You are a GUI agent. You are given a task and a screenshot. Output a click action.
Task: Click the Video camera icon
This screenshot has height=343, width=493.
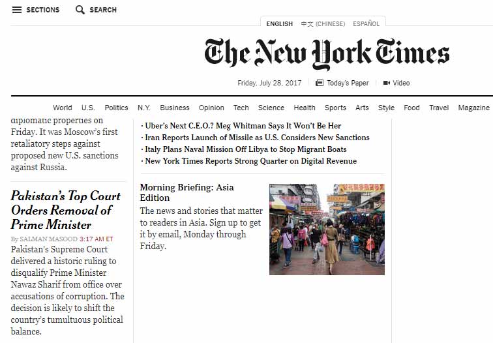(386, 83)
